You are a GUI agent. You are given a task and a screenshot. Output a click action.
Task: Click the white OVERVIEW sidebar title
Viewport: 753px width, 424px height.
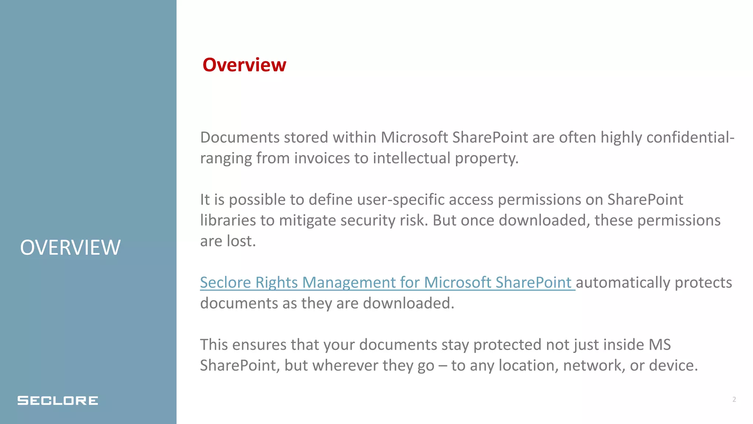pos(70,247)
